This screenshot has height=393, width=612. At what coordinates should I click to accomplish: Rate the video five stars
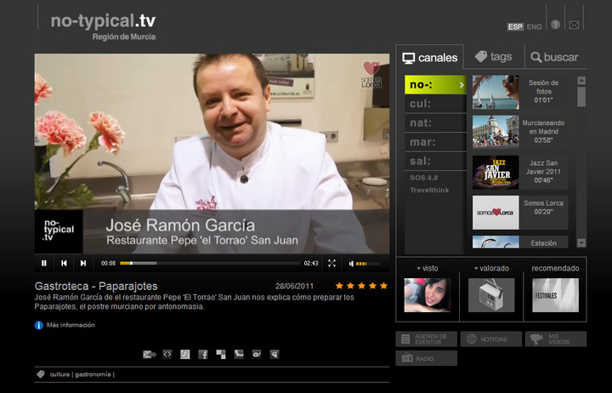[x=383, y=286]
